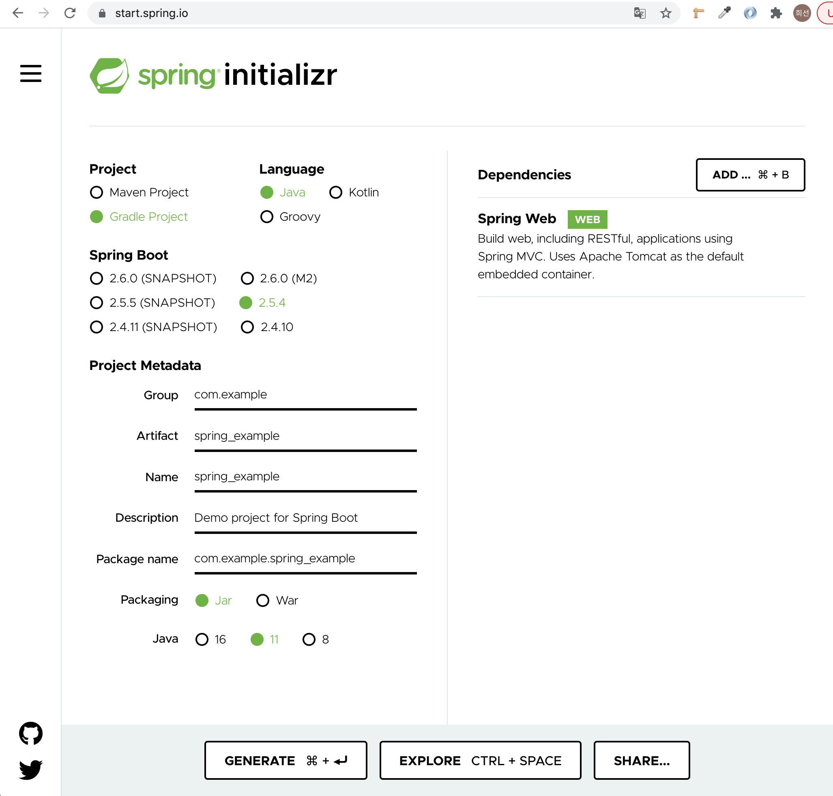Open the hamburger side menu
The image size is (833, 796).
click(30, 73)
